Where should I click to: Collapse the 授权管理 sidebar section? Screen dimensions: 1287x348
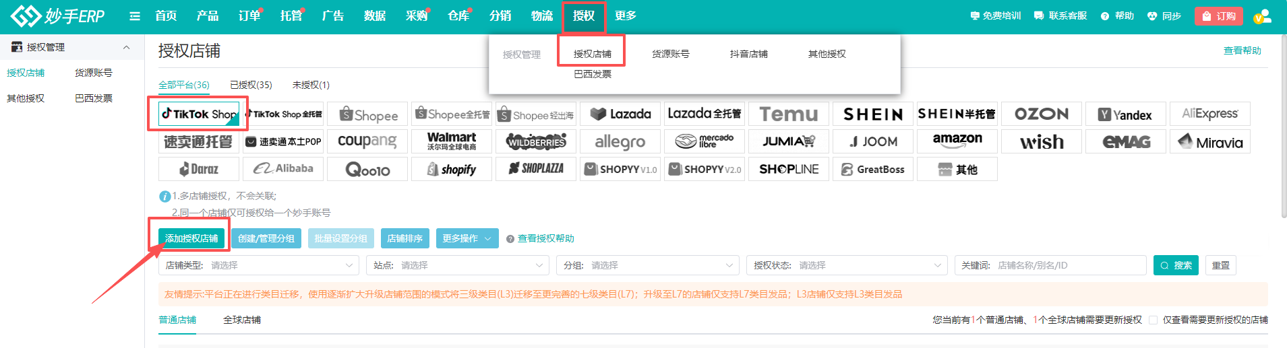(x=126, y=47)
